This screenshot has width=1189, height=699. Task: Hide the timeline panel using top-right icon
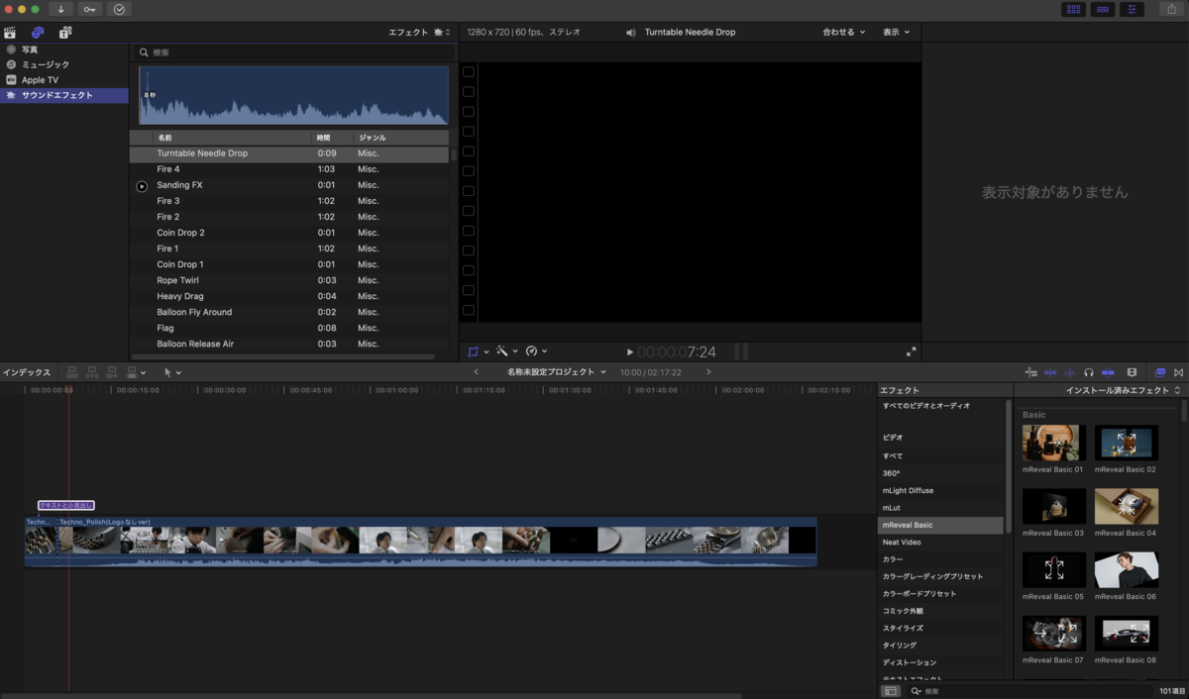1103,9
